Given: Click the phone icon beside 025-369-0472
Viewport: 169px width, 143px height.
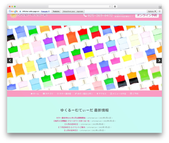Looking at the screenshot, I should [85, 16].
